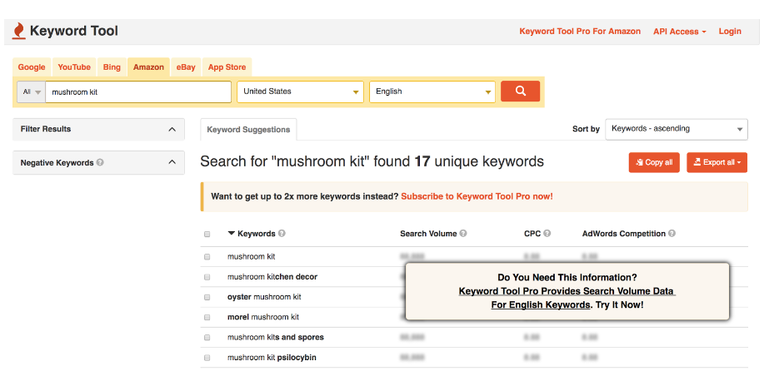
Task: Click help icon beside Search Volume header
Action: pos(463,234)
